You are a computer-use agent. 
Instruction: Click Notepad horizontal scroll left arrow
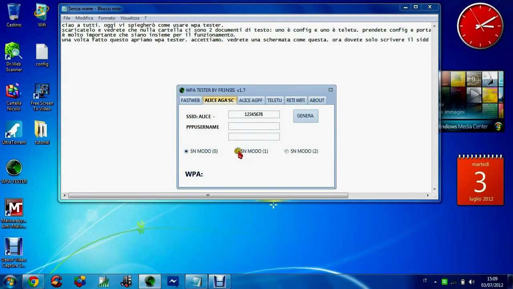[65, 195]
